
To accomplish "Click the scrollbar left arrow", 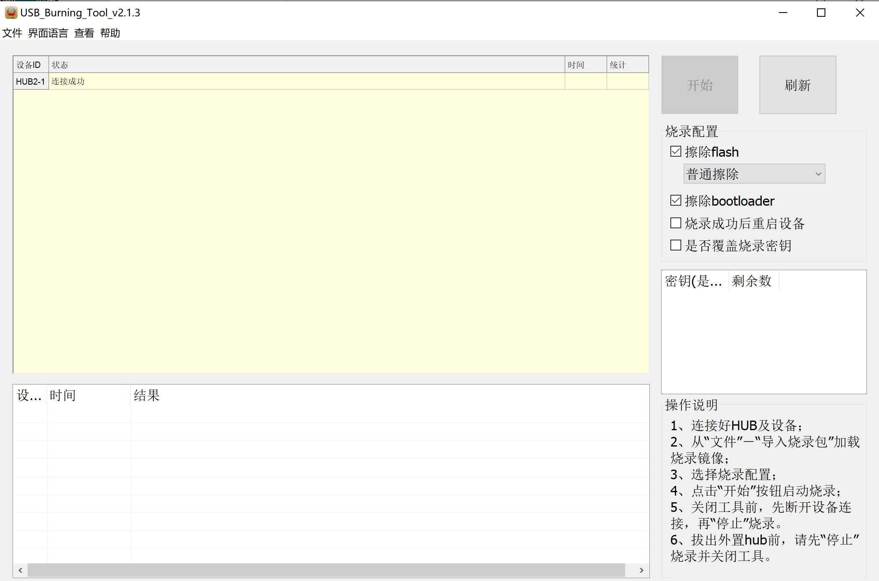I will pos(20,570).
